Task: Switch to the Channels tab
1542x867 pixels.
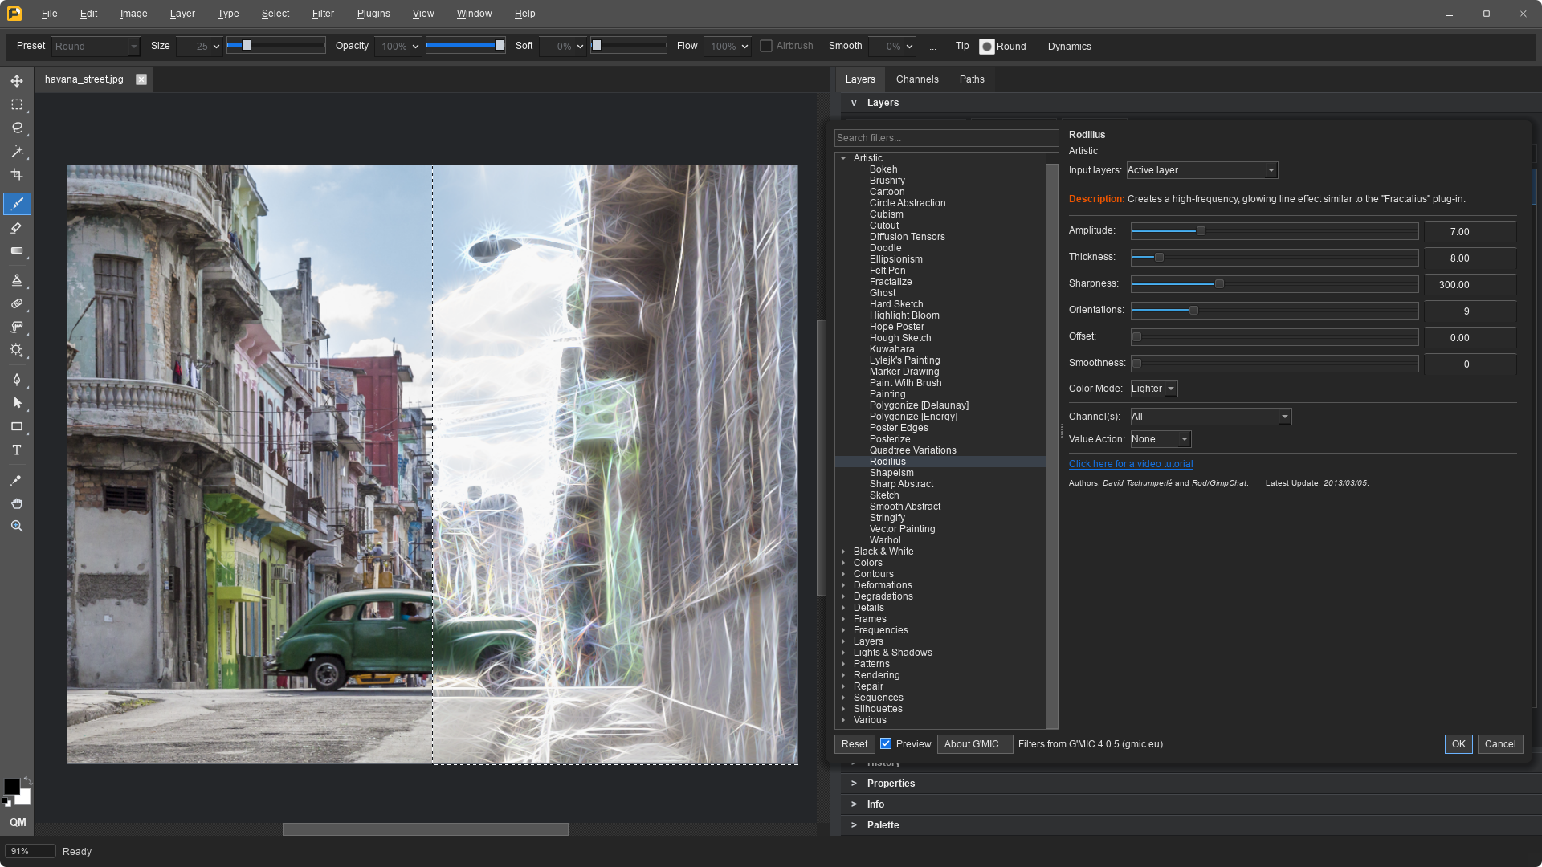Action: click(917, 79)
